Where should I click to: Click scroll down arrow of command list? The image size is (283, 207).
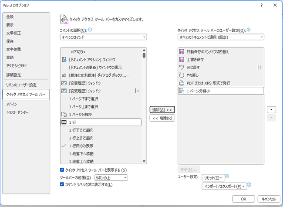[x=144, y=161]
